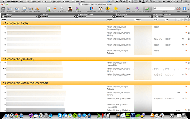Toggle checkbox of yesterday's Routines action
190x119 pixels.
pyautogui.click(x=5, y=74)
